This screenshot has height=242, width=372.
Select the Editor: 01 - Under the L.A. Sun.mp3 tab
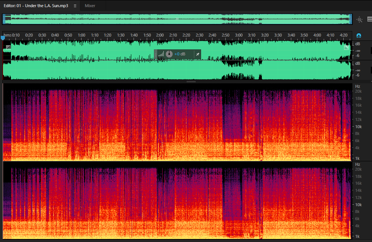pyautogui.click(x=36, y=6)
